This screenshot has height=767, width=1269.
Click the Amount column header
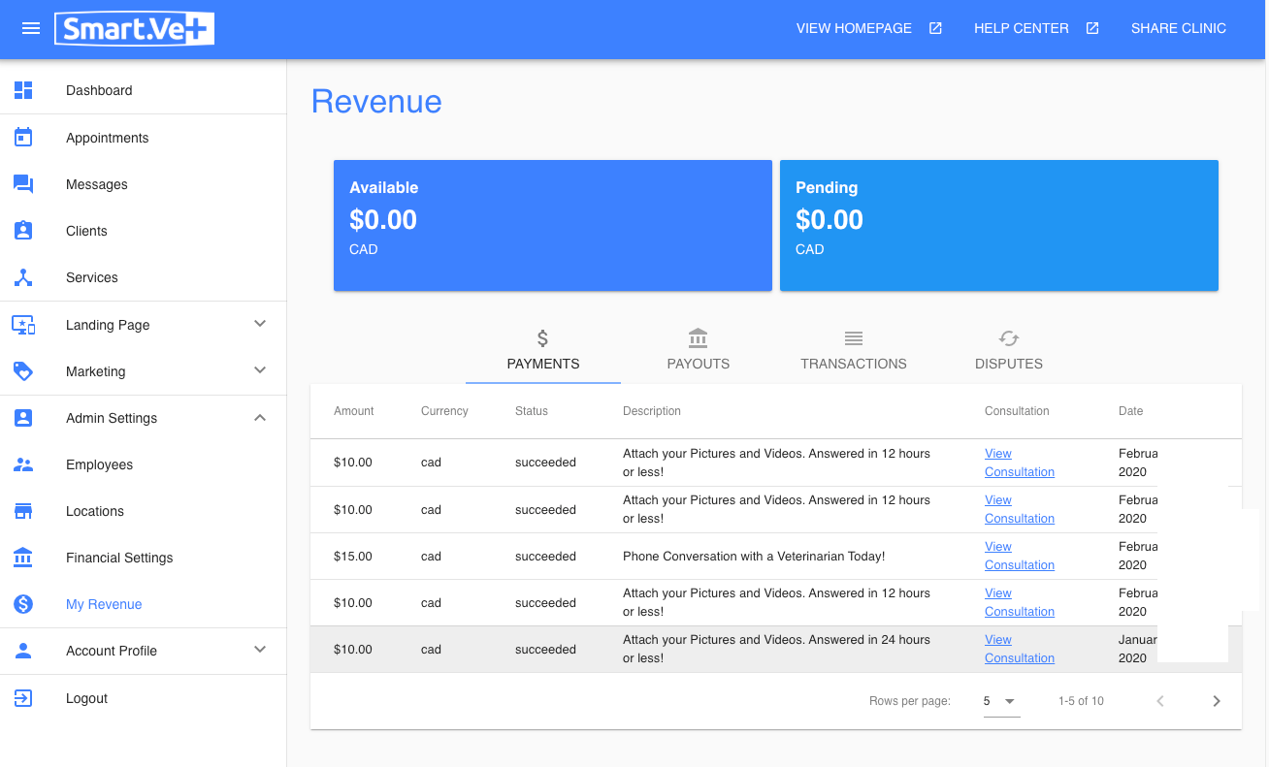click(354, 411)
